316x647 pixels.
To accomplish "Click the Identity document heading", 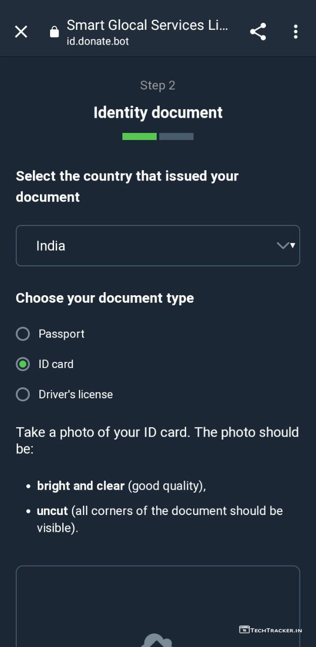I will click(158, 112).
